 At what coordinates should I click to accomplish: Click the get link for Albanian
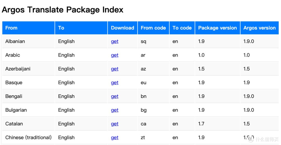(115, 41)
